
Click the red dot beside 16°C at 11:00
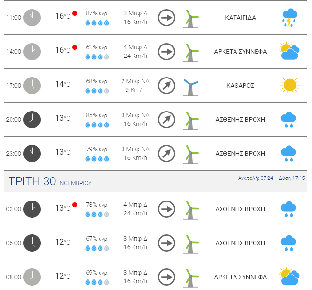pos(75,13)
